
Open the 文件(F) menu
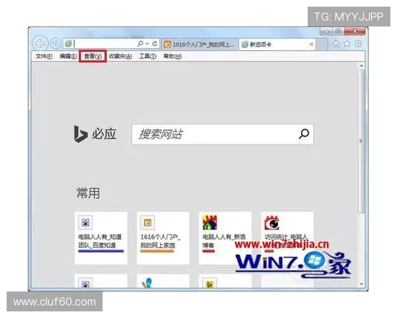click(x=44, y=56)
